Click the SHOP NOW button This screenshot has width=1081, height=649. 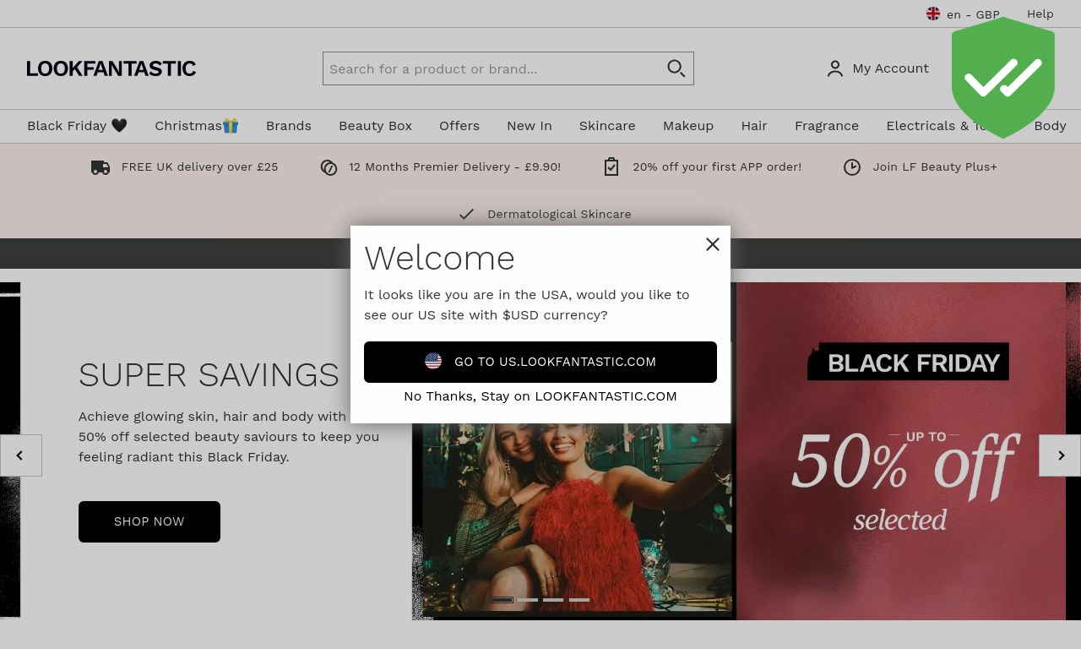tap(149, 521)
